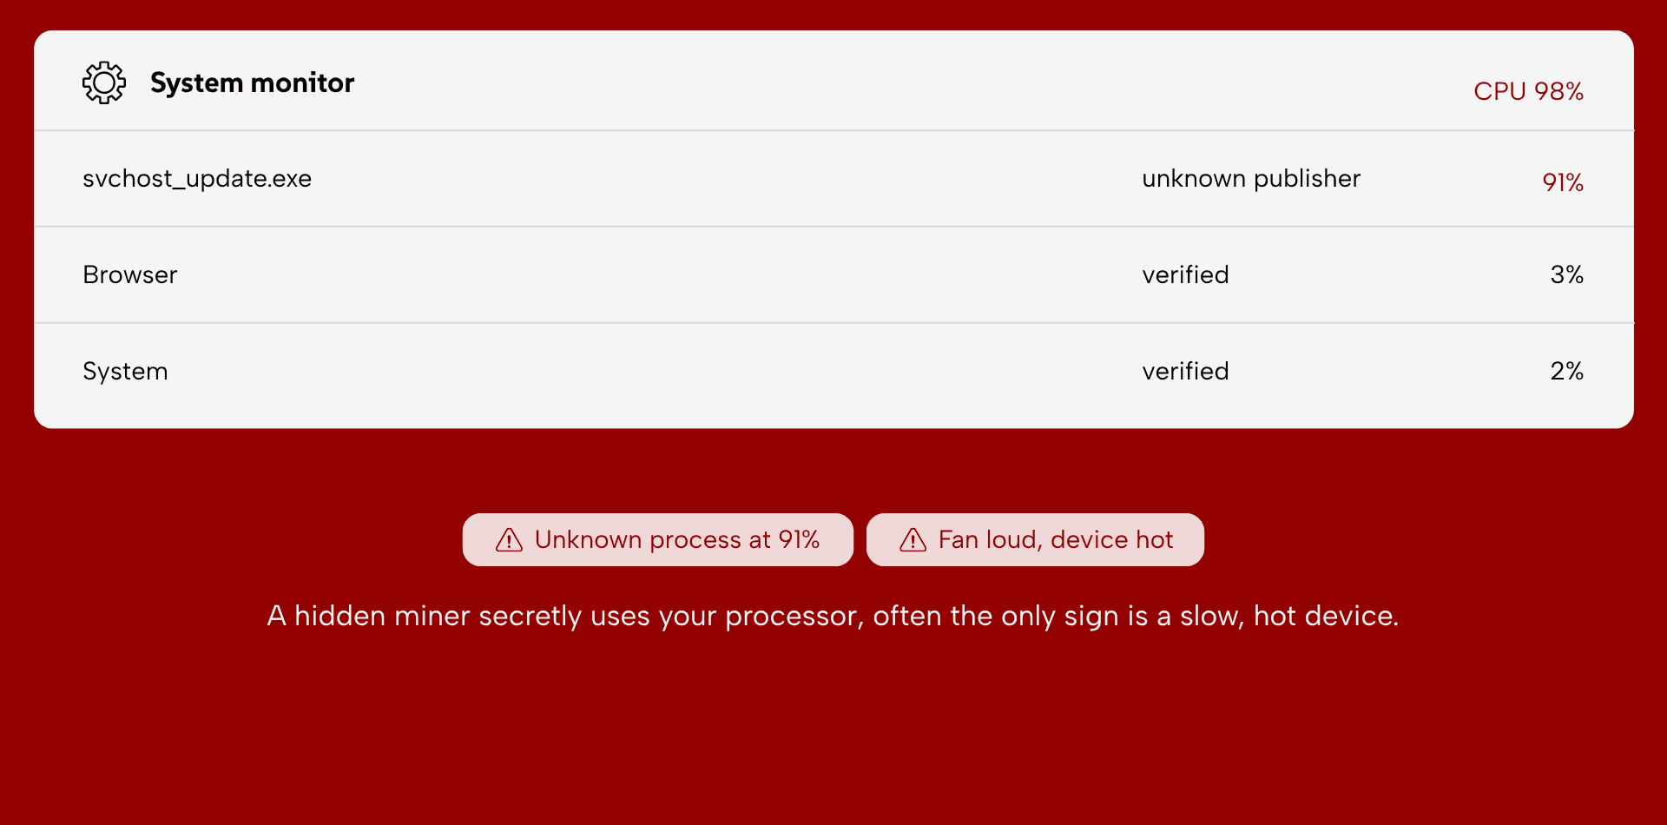Select the Browser process row

(833, 274)
